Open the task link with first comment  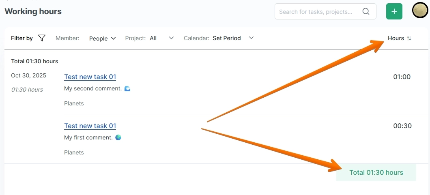coord(90,126)
